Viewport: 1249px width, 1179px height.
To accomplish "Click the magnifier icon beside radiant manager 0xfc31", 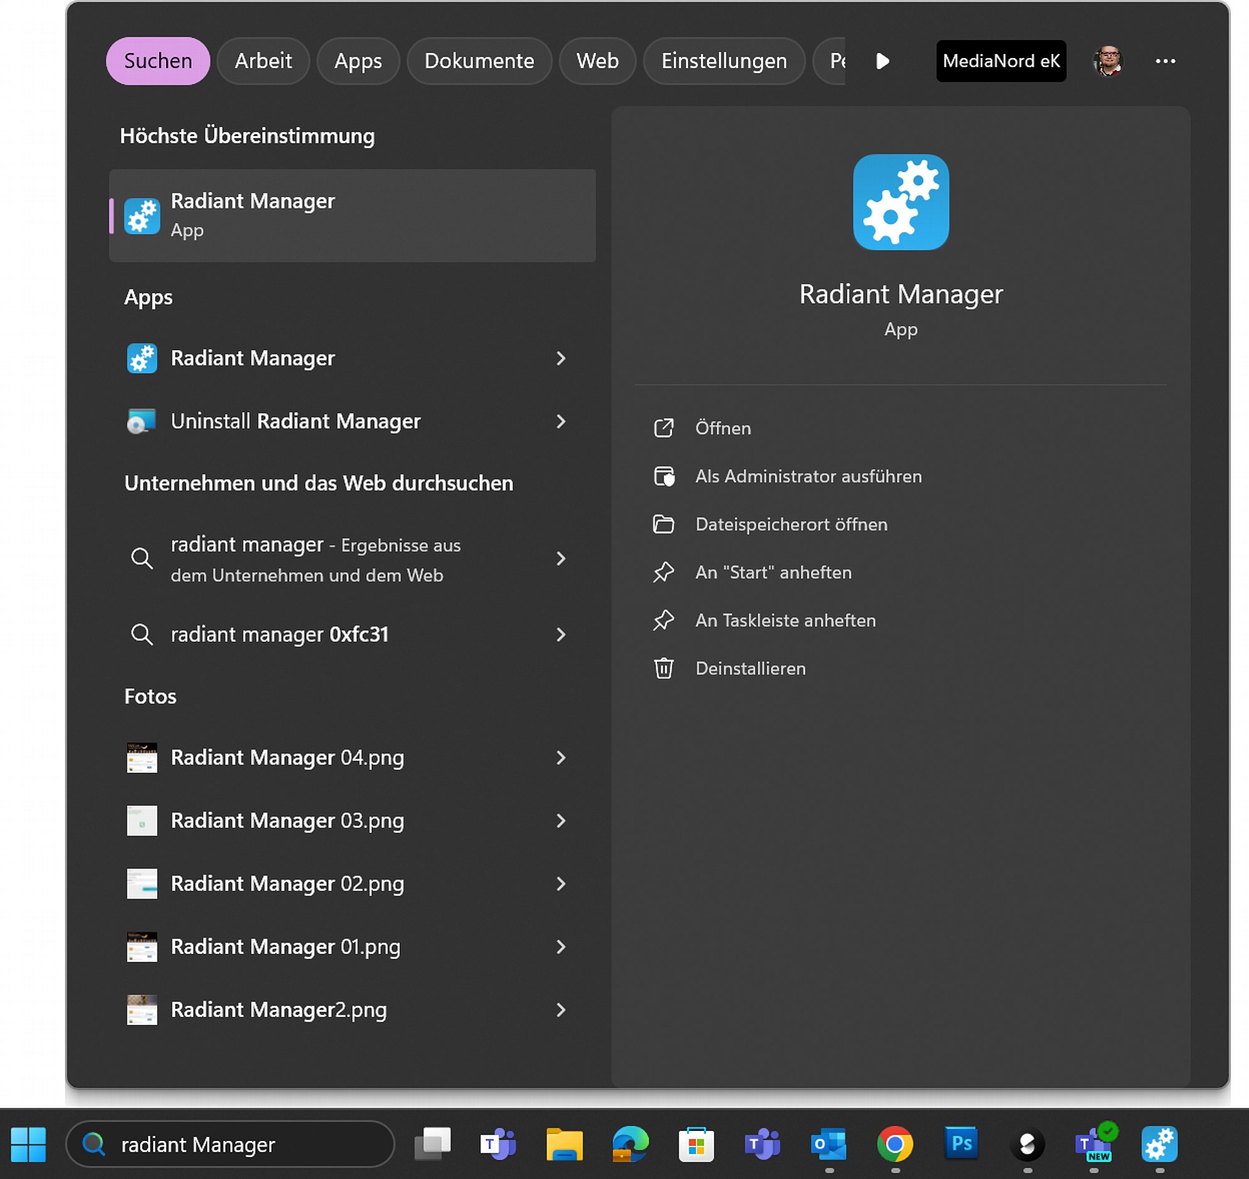I will (x=142, y=634).
